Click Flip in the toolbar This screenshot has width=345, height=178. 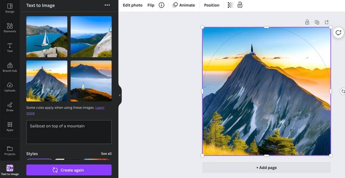pos(151,5)
